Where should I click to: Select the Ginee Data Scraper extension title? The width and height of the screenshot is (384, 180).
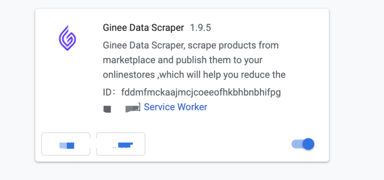point(143,28)
